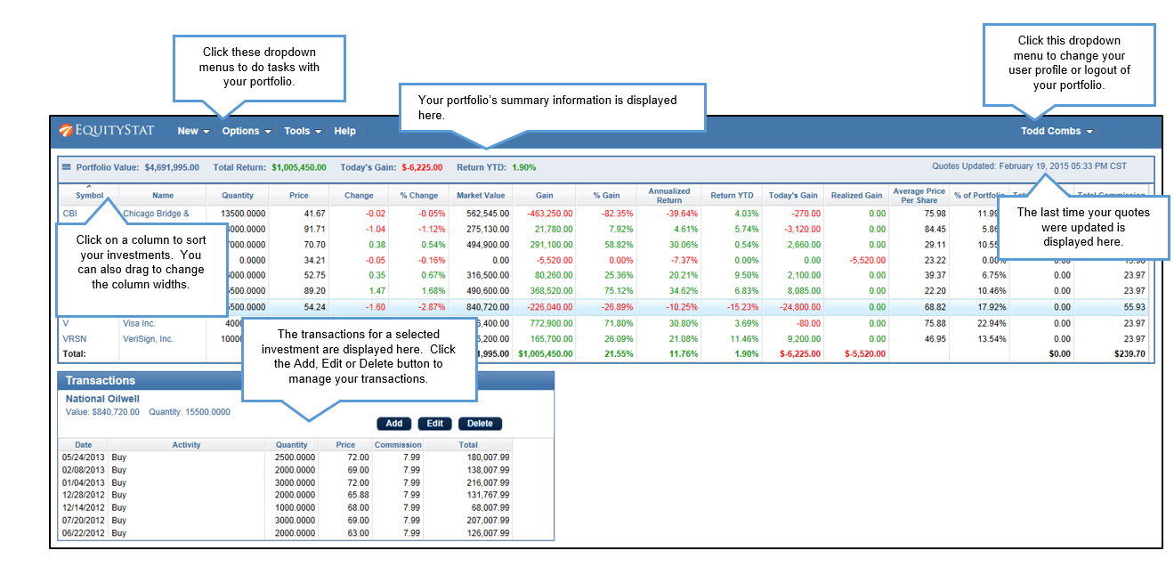Sort by the Realized Gain column header
Viewport: 1174px width, 567px height.
pyautogui.click(x=856, y=195)
